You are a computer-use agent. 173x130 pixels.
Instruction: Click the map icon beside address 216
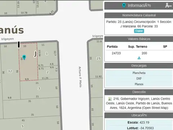click(110, 99)
